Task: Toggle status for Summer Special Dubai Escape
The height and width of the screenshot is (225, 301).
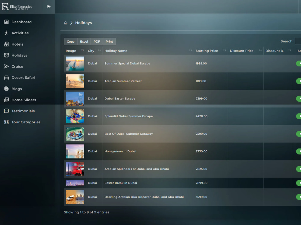Action: pos(299,64)
